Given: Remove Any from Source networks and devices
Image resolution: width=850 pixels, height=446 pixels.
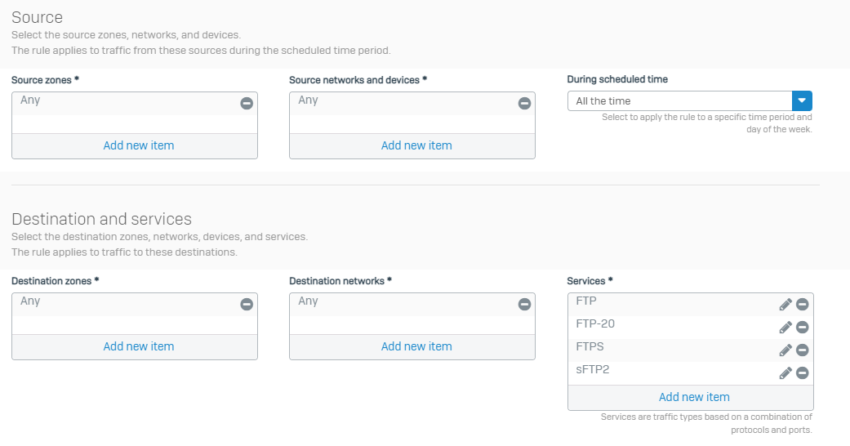Looking at the screenshot, I should (x=524, y=103).
